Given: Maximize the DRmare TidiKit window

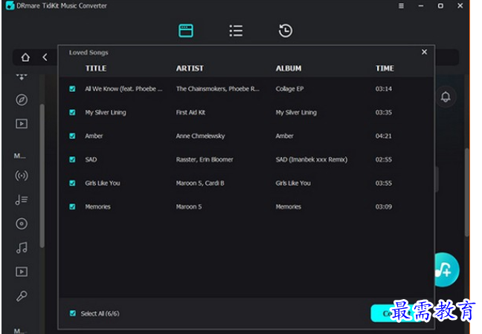Looking at the screenshot, I should 440,6.
